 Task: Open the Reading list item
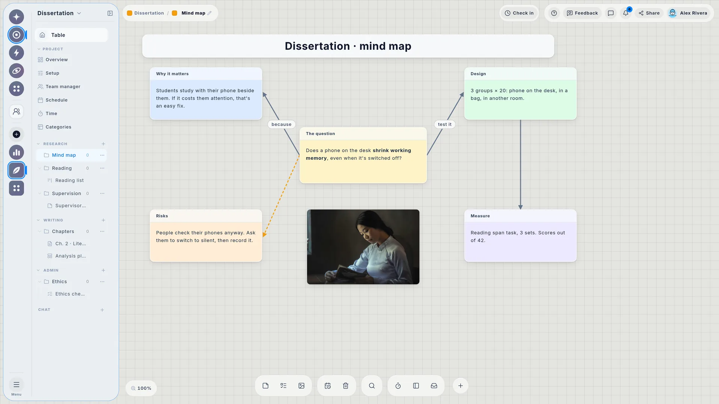[x=70, y=180]
